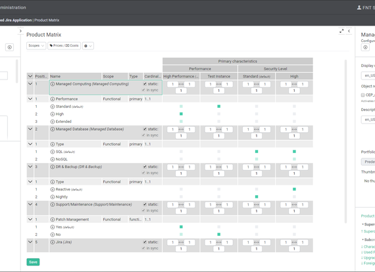
Task: Click info icon in the left sidebar
Action: pyautogui.click(x=10, y=47)
